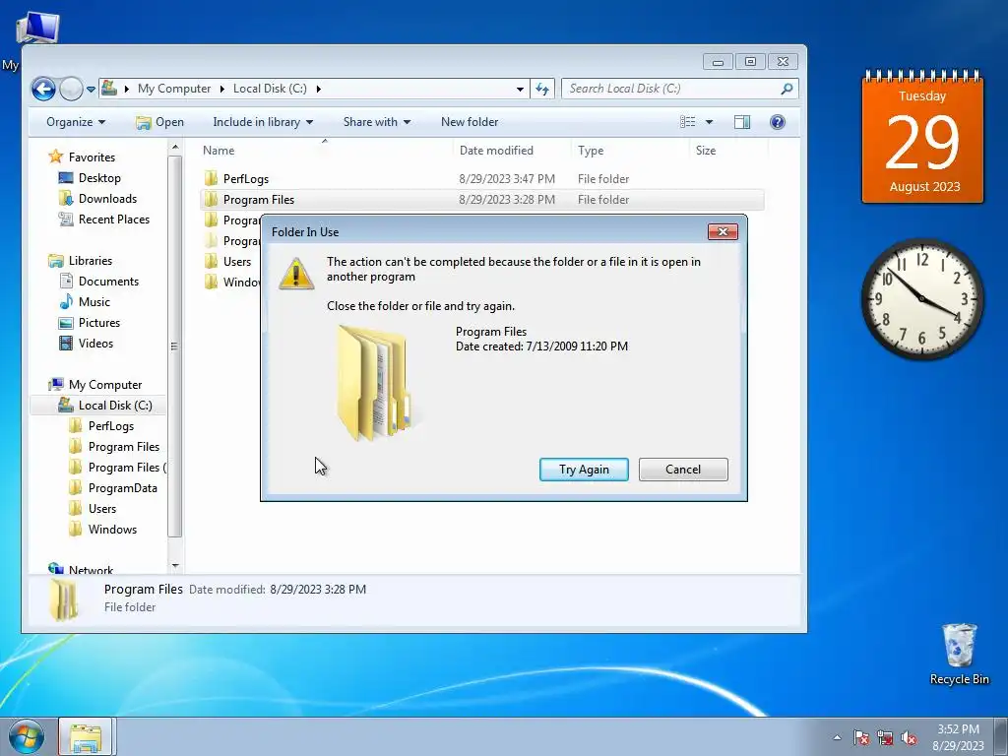Open the view options dropdown arrow
The height and width of the screenshot is (756, 1008).
pyautogui.click(x=709, y=122)
